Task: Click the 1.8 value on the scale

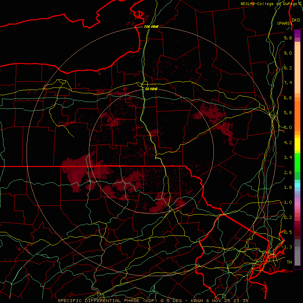Action: (288, 188)
